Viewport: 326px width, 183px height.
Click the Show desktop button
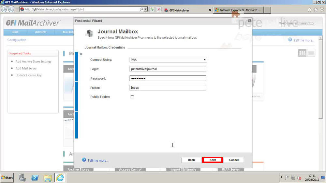[323, 177]
